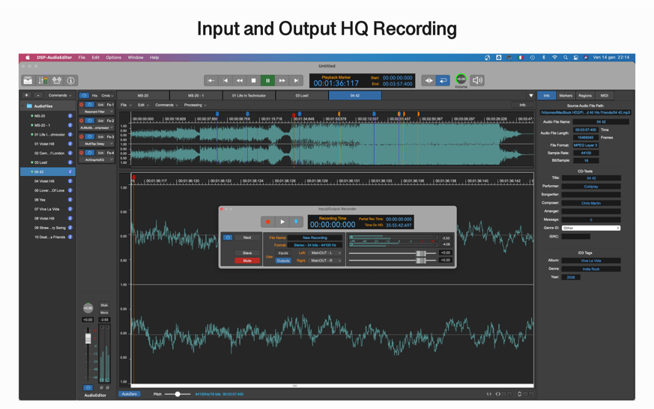
Task: Expand the Processing dropdown menu
Action: (195, 105)
